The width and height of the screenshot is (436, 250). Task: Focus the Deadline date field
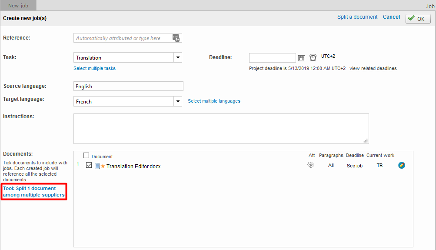(272, 58)
